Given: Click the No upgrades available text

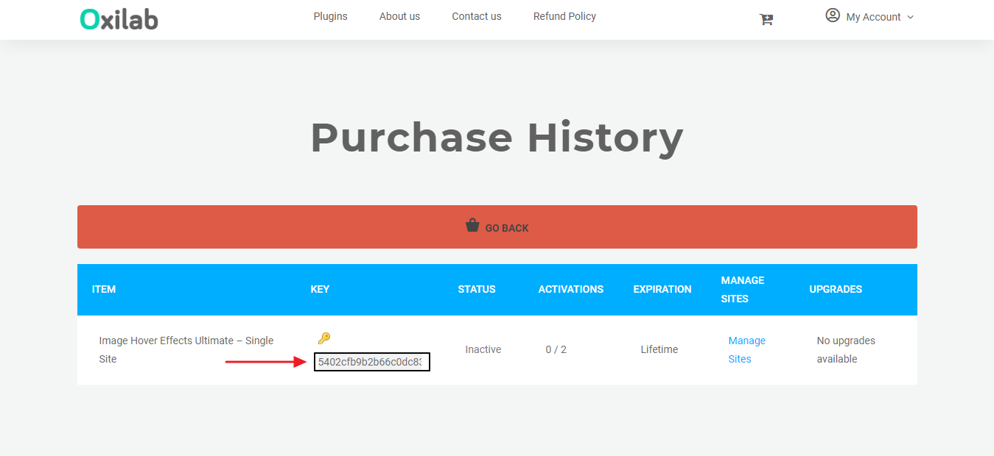Looking at the screenshot, I should tap(846, 349).
